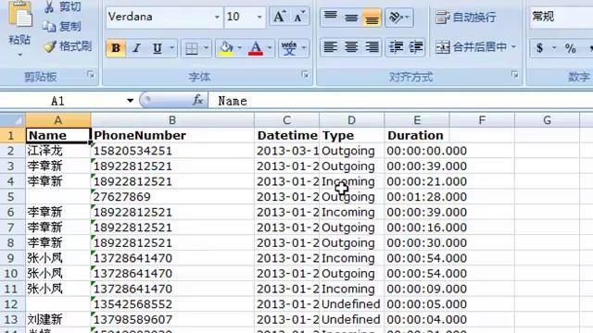Image resolution: width=593 pixels, height=333 pixels.
Task: Activate the 格式刷 format painter
Action: [68, 46]
